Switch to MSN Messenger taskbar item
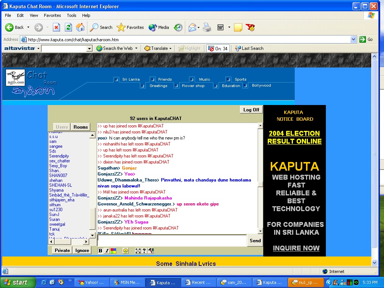Viewport: 384px width, 288px height. click(127, 282)
